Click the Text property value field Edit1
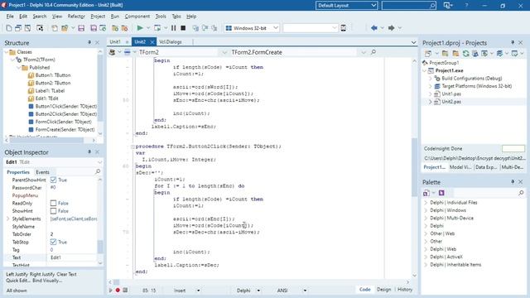 [x=73, y=257]
